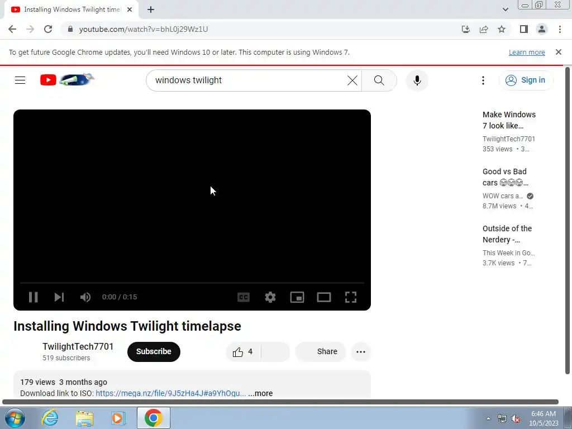Click the vertical page scrollbar

pyautogui.click(x=568, y=220)
